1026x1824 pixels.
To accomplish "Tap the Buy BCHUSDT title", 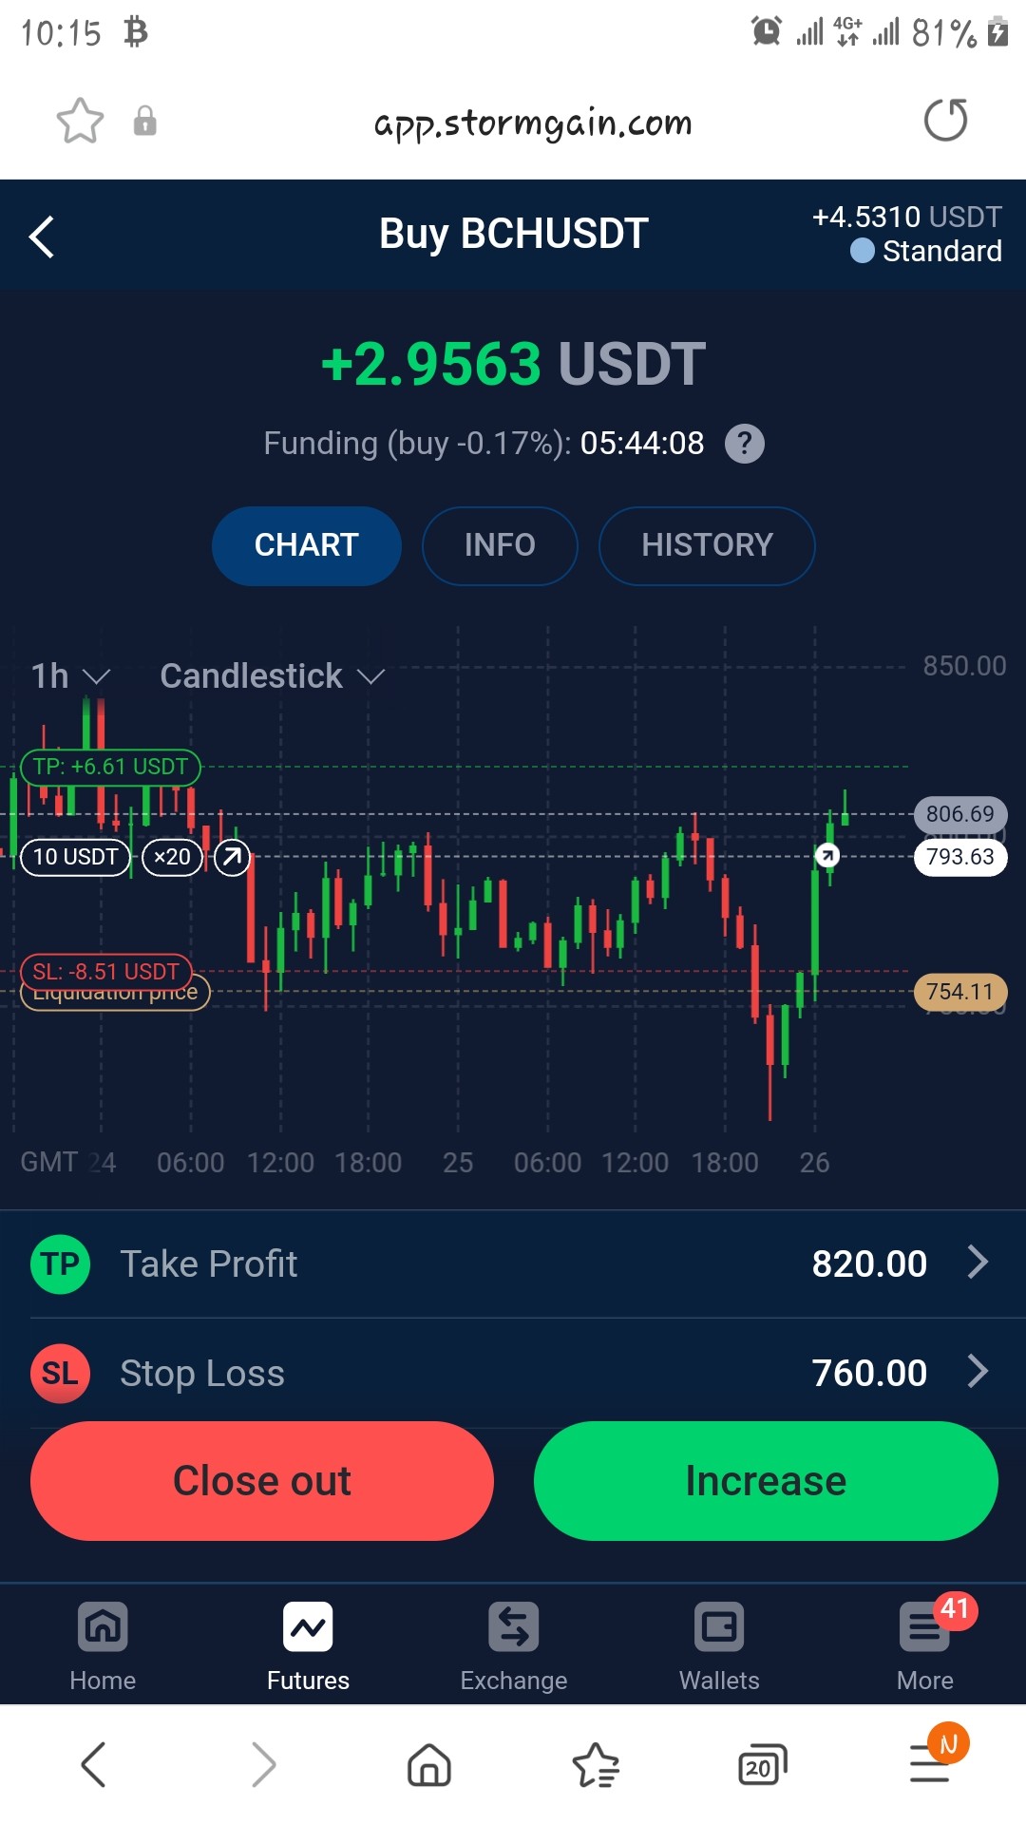I will pos(514,234).
